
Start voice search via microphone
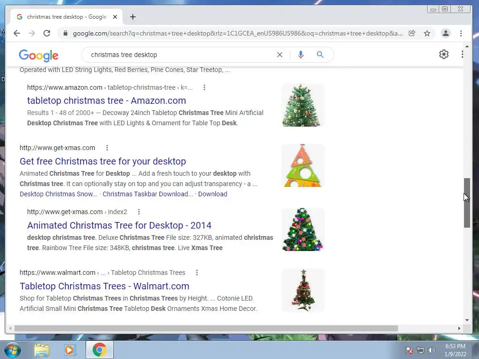point(301,55)
